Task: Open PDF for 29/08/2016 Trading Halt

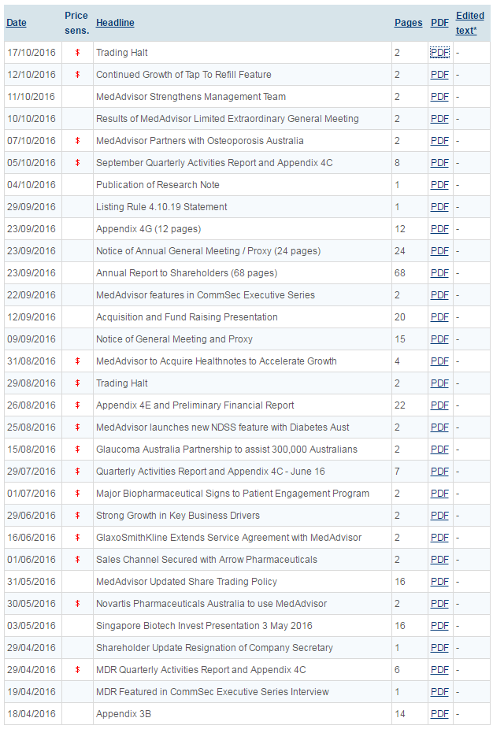Action: (439, 383)
